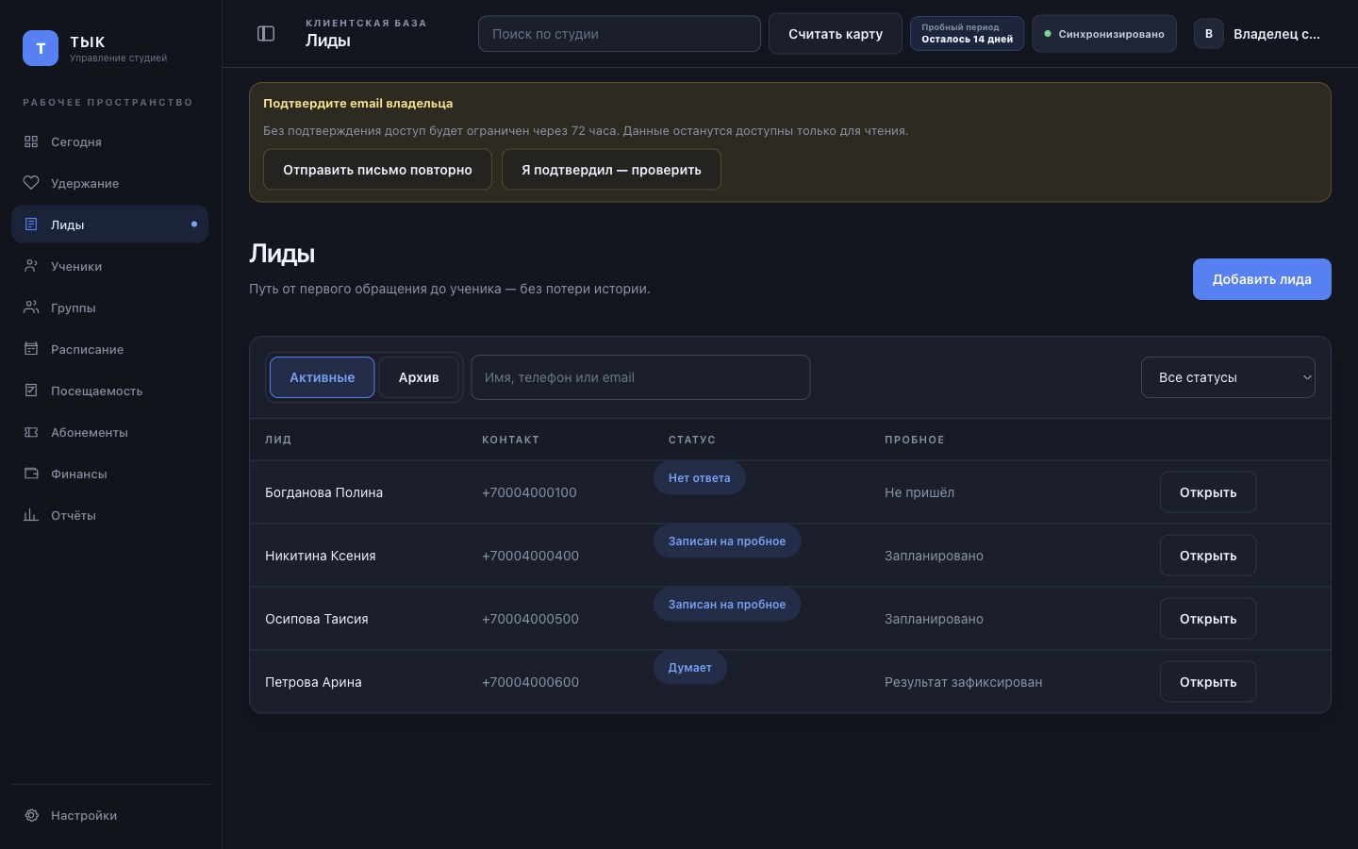Click the Считать карту button
The width and height of the screenshot is (1358, 849).
pyautogui.click(x=836, y=34)
